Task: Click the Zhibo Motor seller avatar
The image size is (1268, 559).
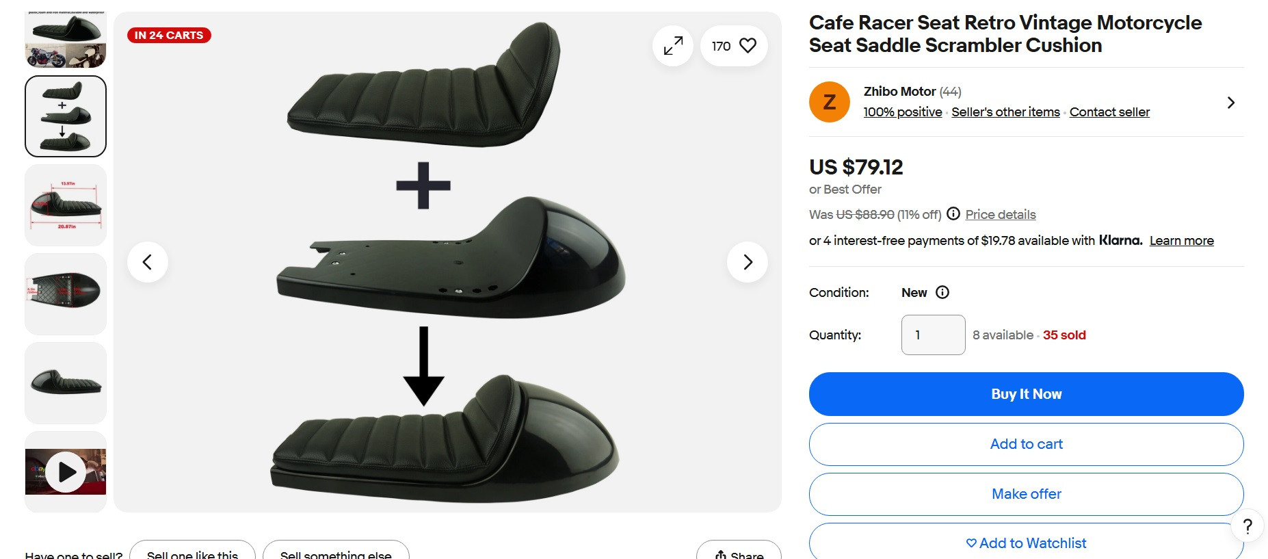Action: click(x=829, y=102)
